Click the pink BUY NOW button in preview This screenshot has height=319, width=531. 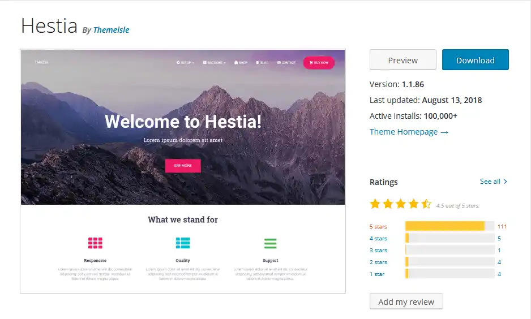(319, 63)
